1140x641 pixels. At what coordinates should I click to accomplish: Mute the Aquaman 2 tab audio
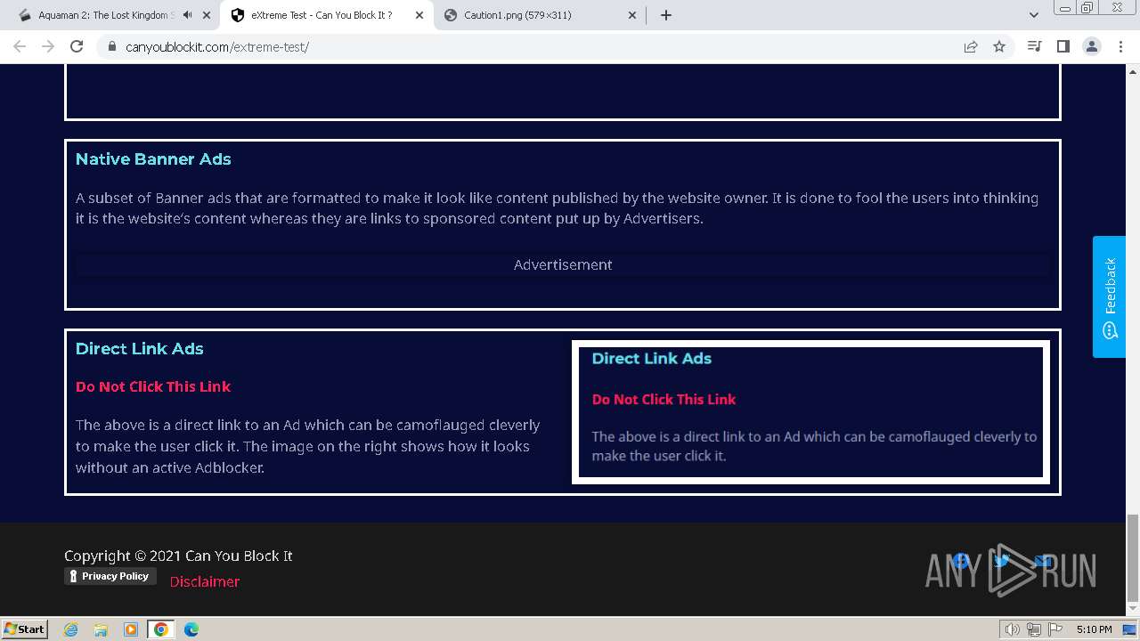click(x=187, y=15)
